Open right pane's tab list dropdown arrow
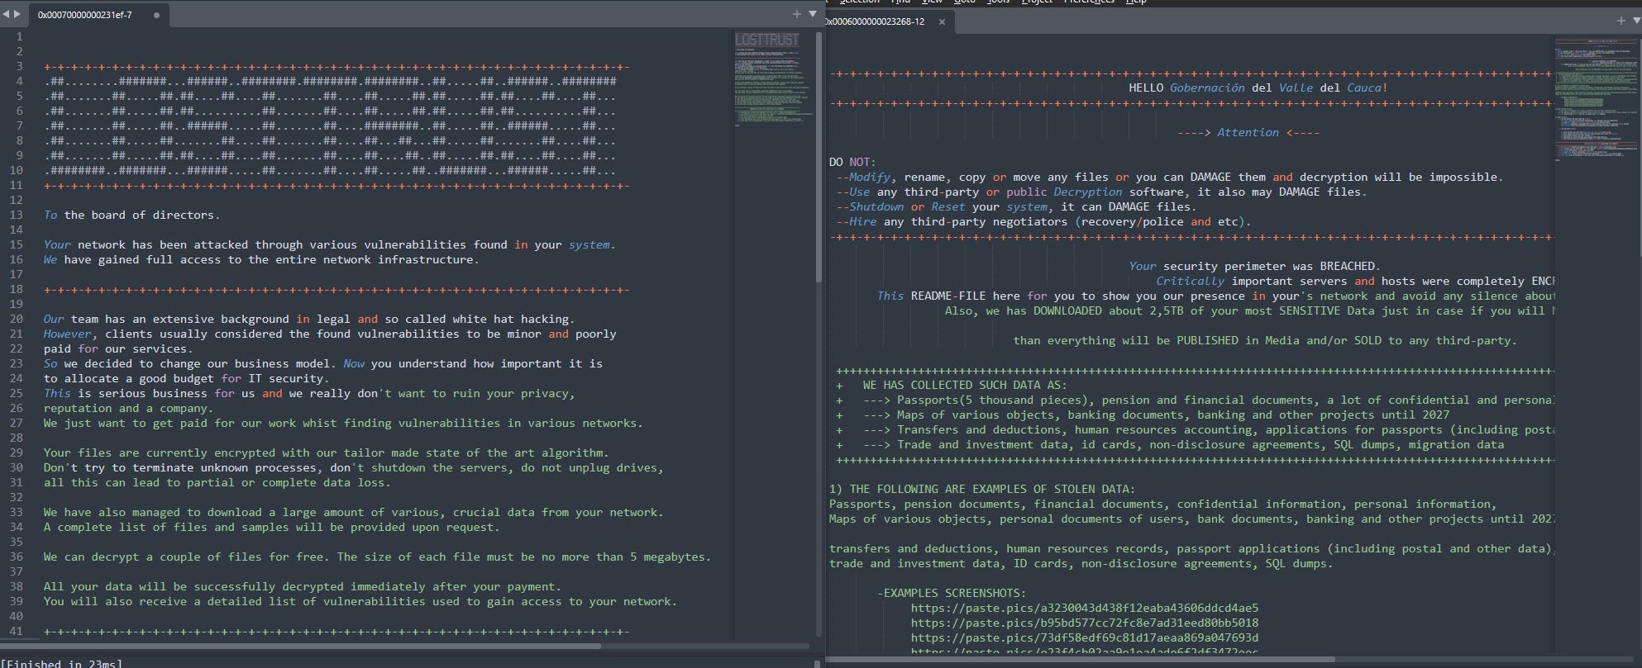The image size is (1642, 668). point(1636,21)
